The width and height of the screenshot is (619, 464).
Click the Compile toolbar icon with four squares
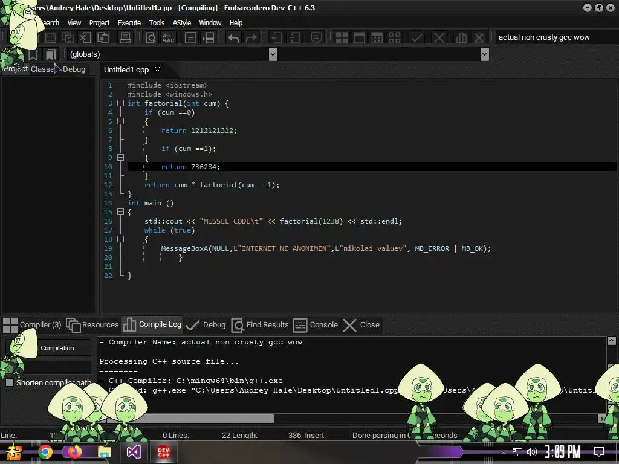342,38
